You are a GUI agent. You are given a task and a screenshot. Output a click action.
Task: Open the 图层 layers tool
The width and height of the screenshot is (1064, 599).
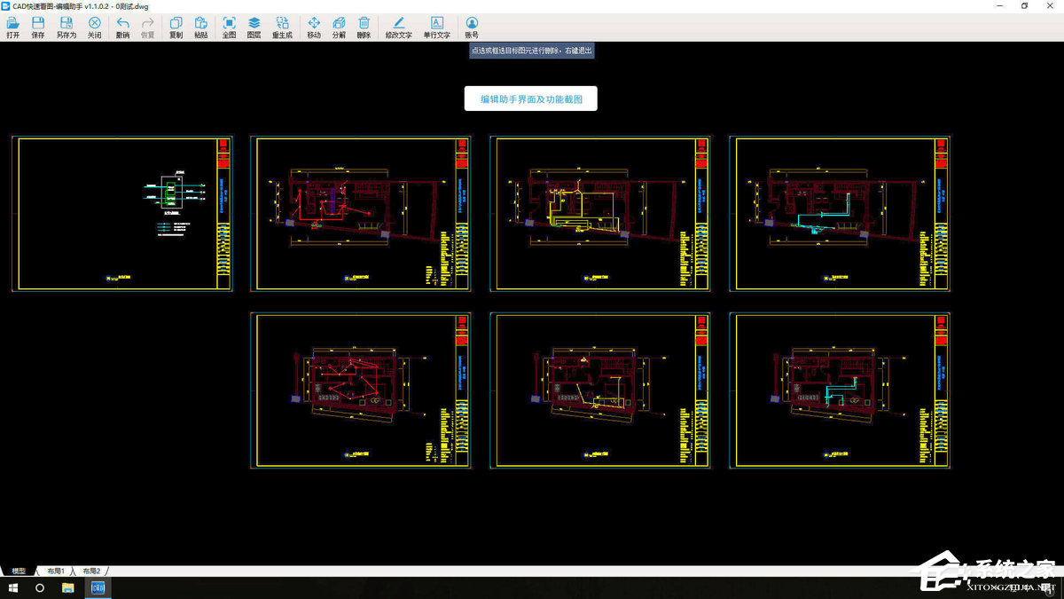(x=254, y=28)
